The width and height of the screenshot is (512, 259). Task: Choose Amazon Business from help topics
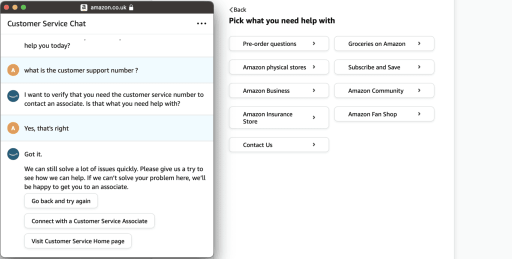coord(278,91)
